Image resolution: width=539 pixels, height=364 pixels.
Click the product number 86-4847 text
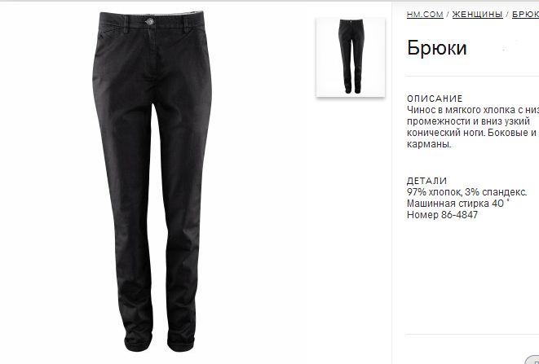(x=443, y=215)
